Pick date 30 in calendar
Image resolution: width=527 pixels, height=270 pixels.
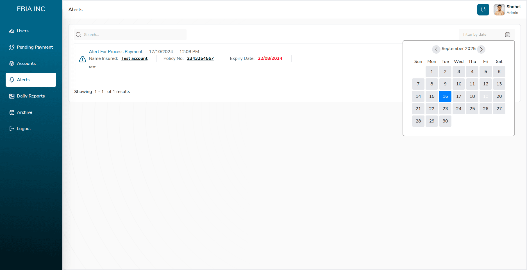(x=445, y=121)
